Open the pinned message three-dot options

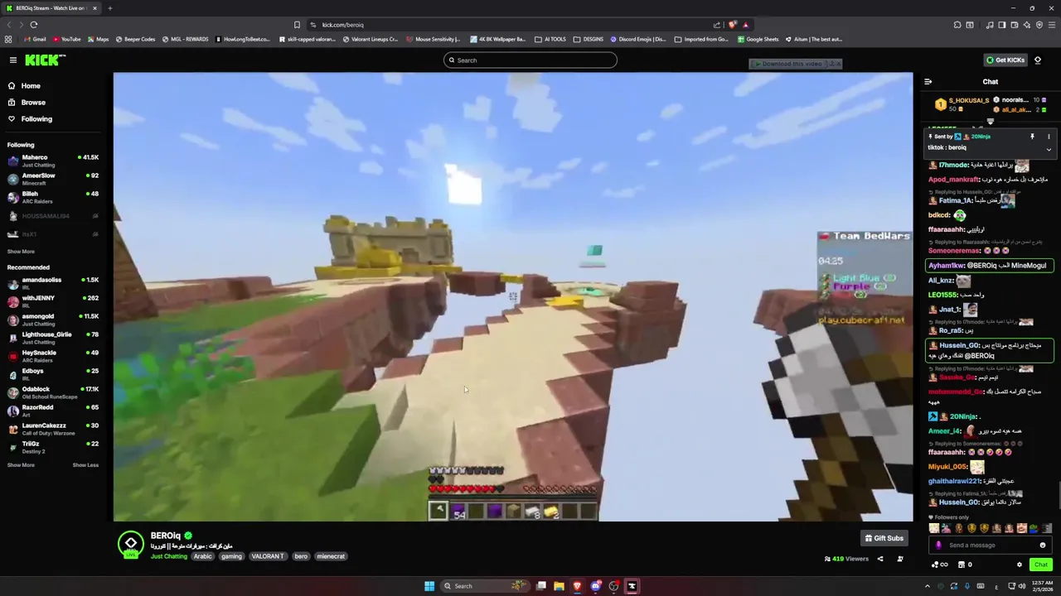[1049, 137]
